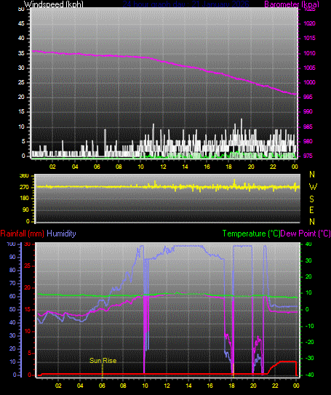Click the barometer axis value 1010
Image resolution: width=331 pixels, height=395 pixels.
click(x=309, y=53)
